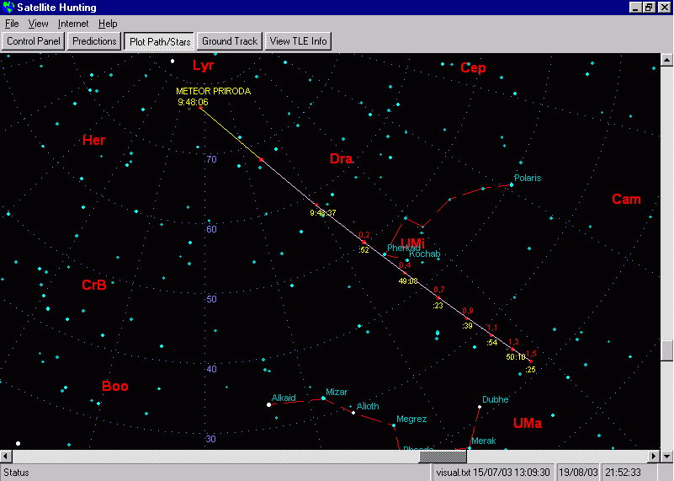Switch to the Predictions tab
This screenshot has height=481, width=674.
tap(94, 41)
